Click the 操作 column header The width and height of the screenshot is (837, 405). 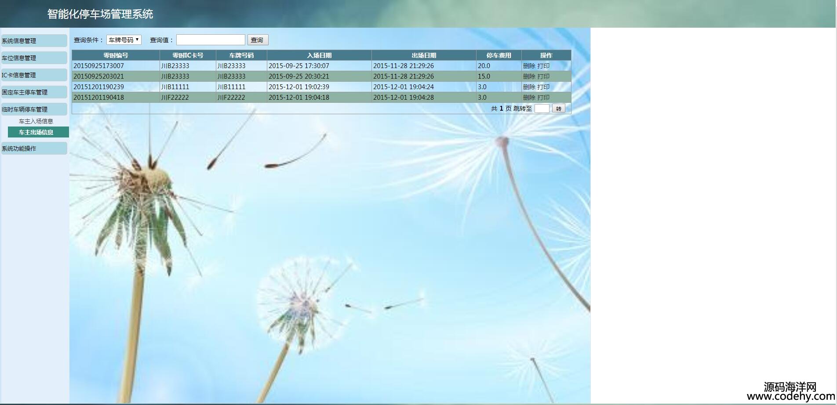tap(546, 55)
